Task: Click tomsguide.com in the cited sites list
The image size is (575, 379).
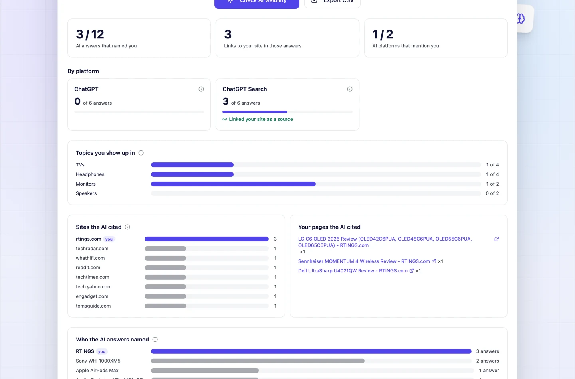Action: tap(93, 306)
